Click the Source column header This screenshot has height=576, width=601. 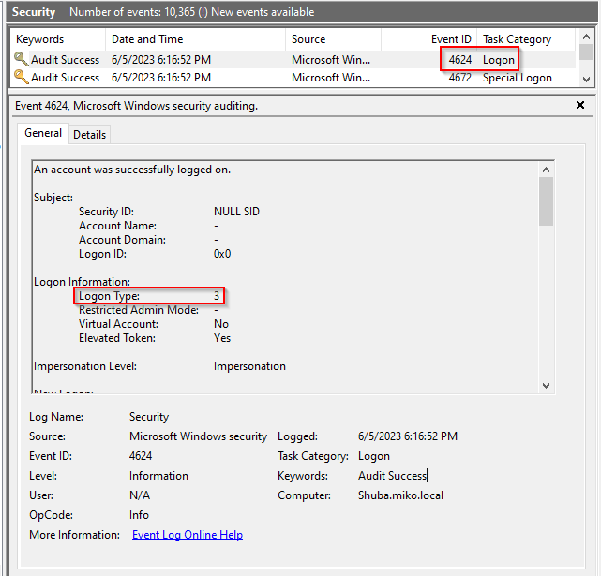pyautogui.click(x=308, y=39)
